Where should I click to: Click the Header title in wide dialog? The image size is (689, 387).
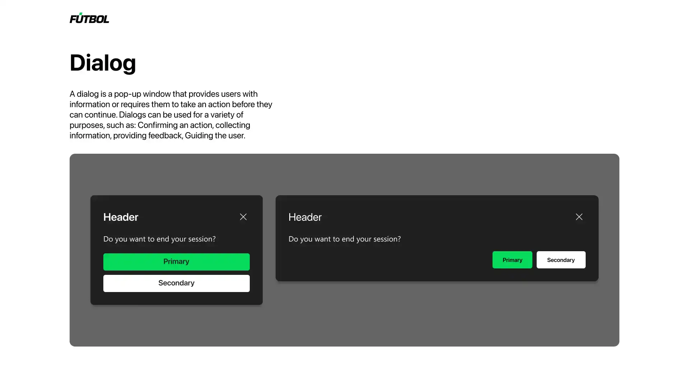[x=305, y=217]
